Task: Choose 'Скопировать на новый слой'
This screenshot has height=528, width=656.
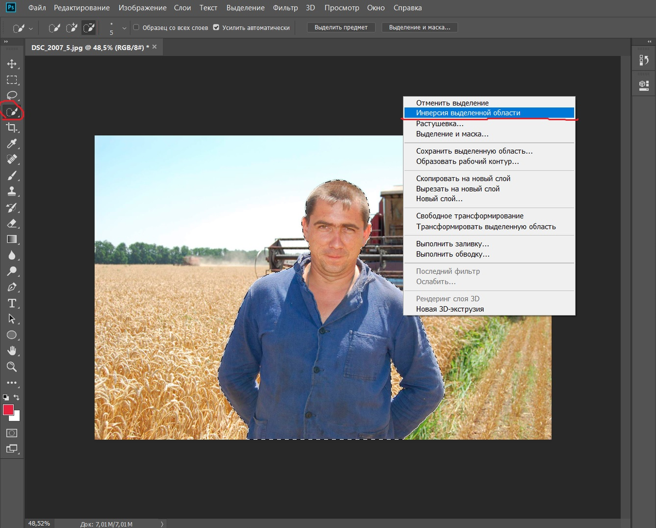Action: point(489,178)
